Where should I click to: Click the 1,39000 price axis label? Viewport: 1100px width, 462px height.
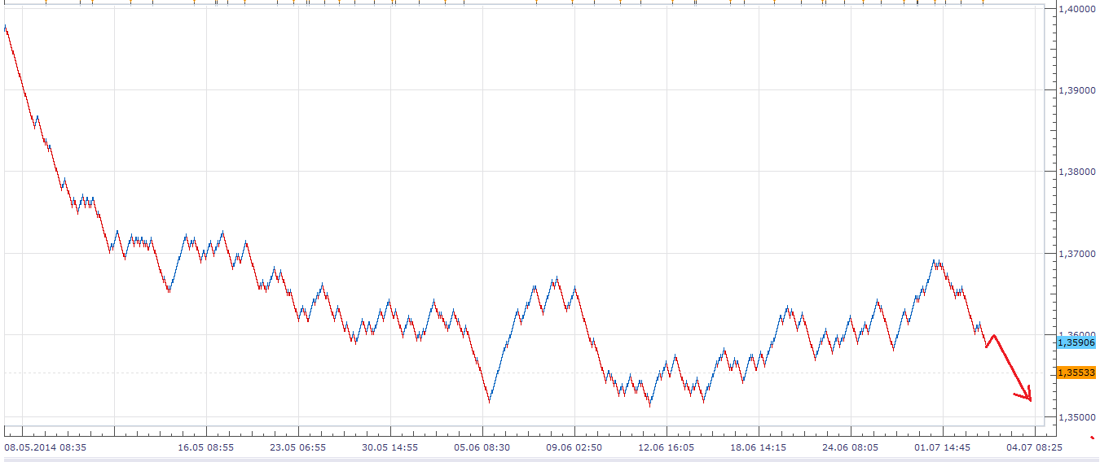1076,90
